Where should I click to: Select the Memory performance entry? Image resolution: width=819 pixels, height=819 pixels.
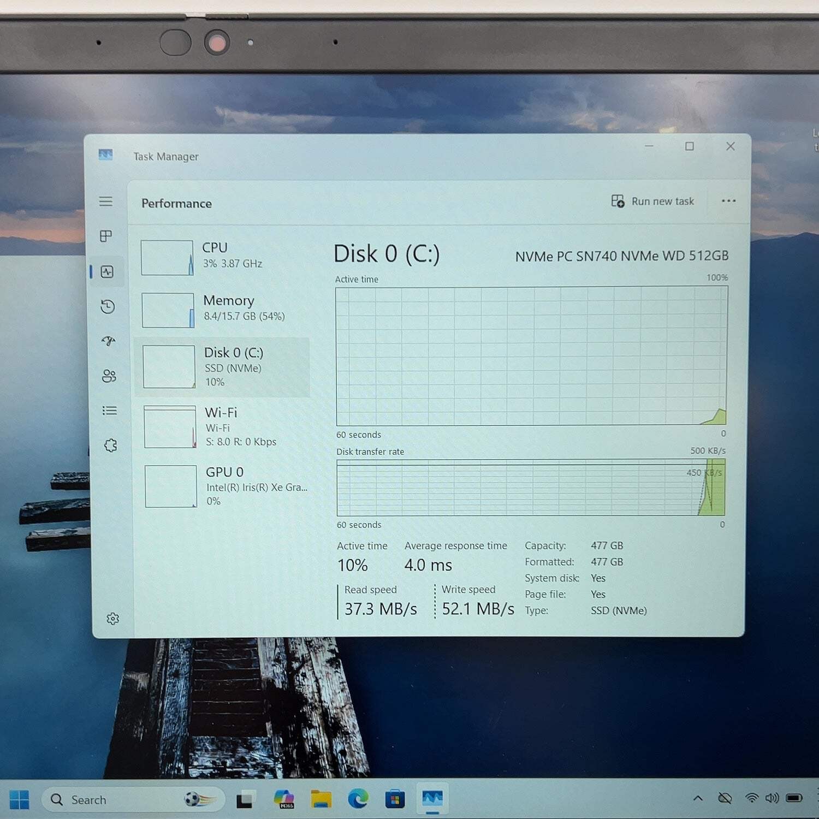click(222, 309)
